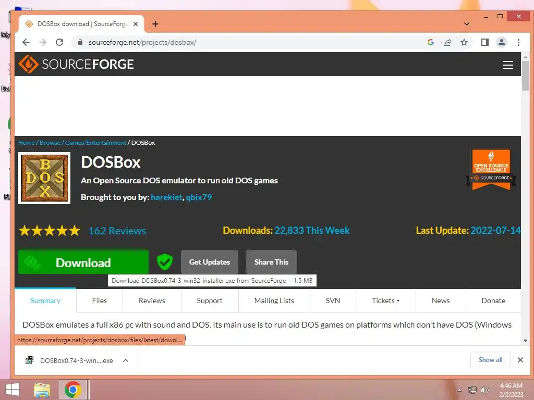Close the DOSBox download tab
The height and width of the screenshot is (400, 534).
click(x=136, y=24)
